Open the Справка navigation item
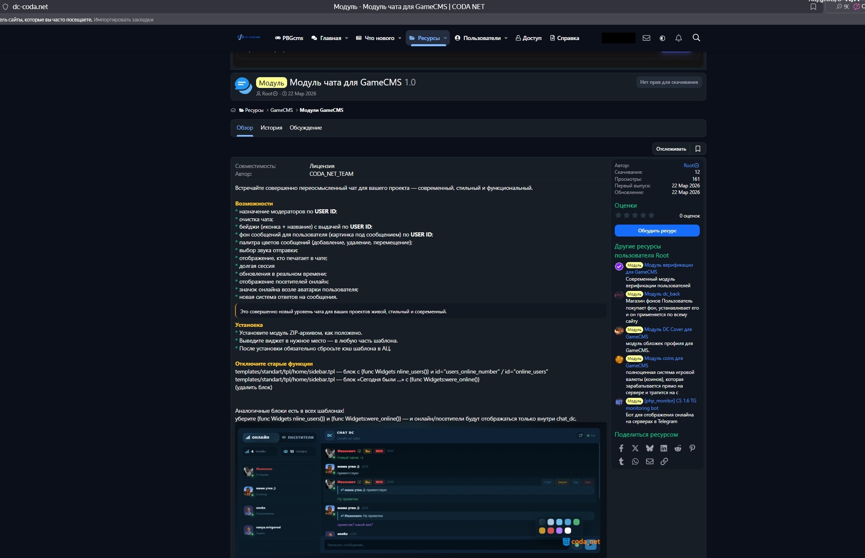This screenshot has width=865, height=558. click(x=565, y=38)
